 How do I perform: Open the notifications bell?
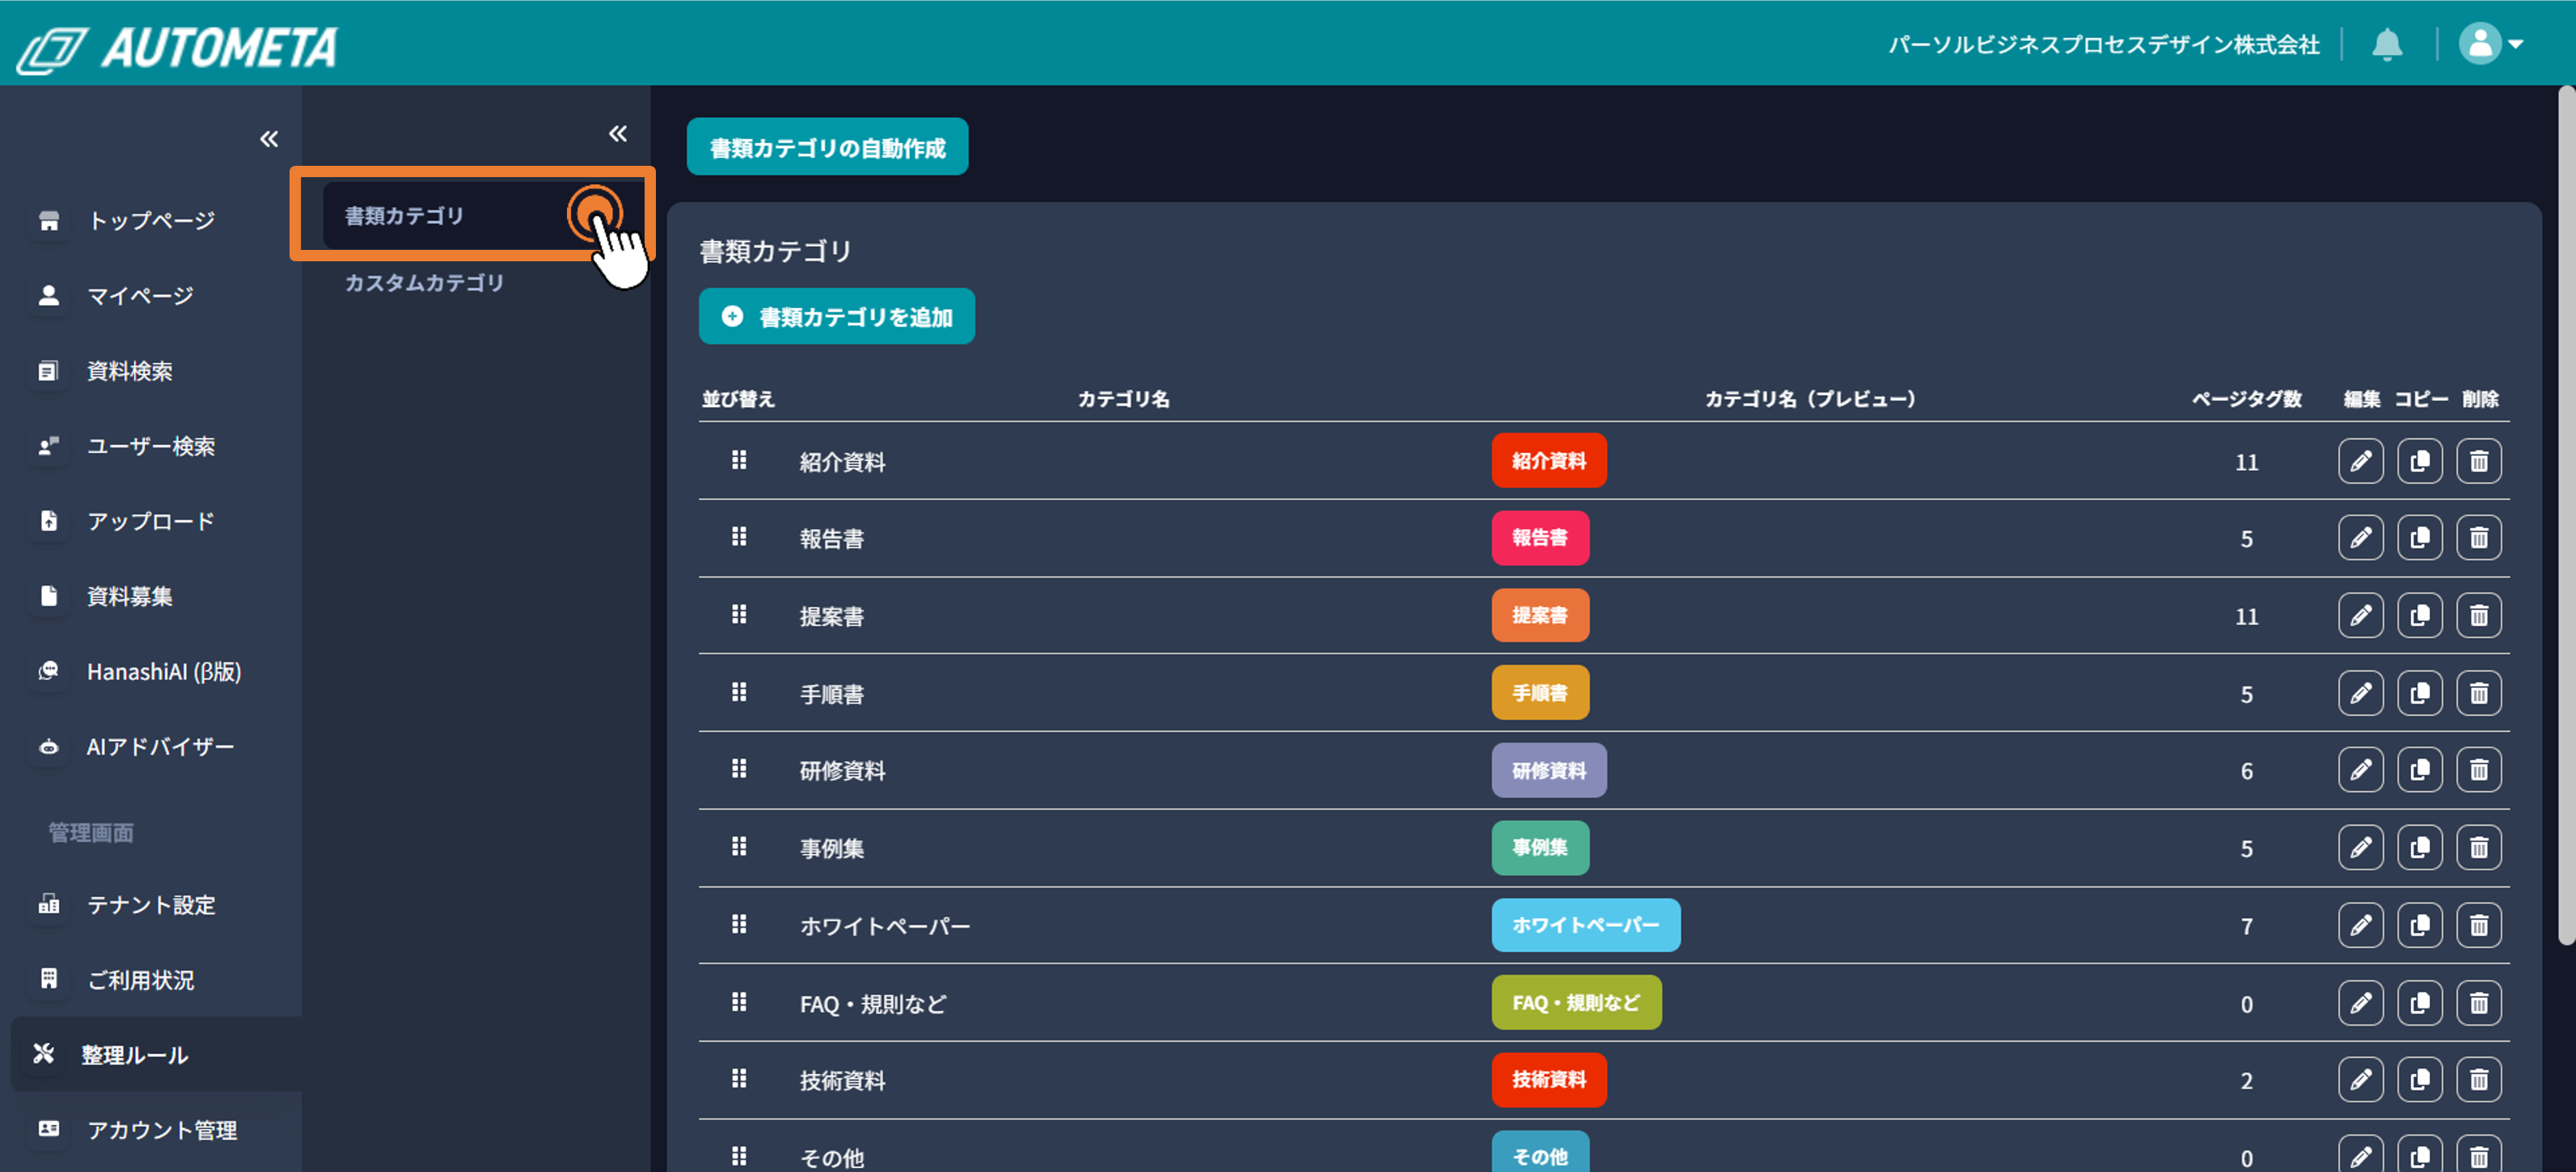coord(2387,45)
